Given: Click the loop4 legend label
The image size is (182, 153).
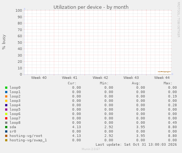Looking at the screenshot, I should [x=15, y=105].
